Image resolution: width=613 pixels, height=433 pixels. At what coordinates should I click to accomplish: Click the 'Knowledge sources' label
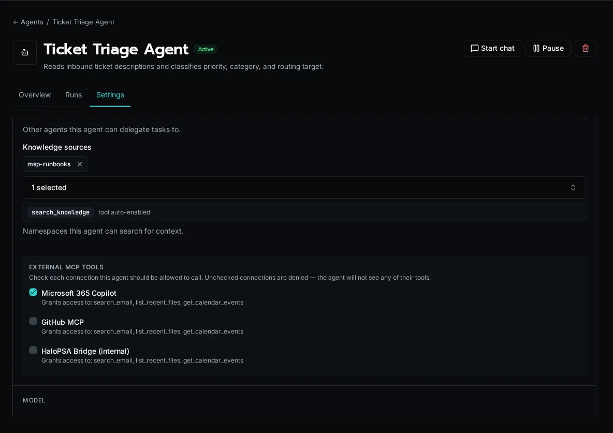pyautogui.click(x=57, y=147)
